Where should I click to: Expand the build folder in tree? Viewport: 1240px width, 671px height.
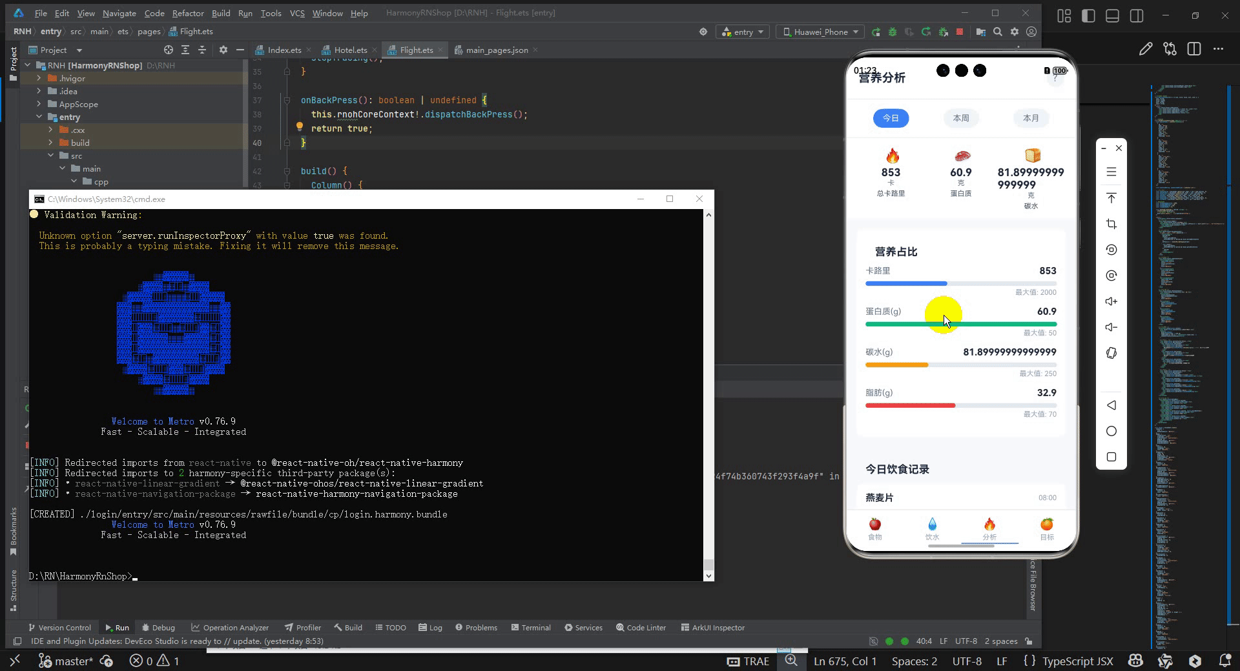[x=50, y=143]
